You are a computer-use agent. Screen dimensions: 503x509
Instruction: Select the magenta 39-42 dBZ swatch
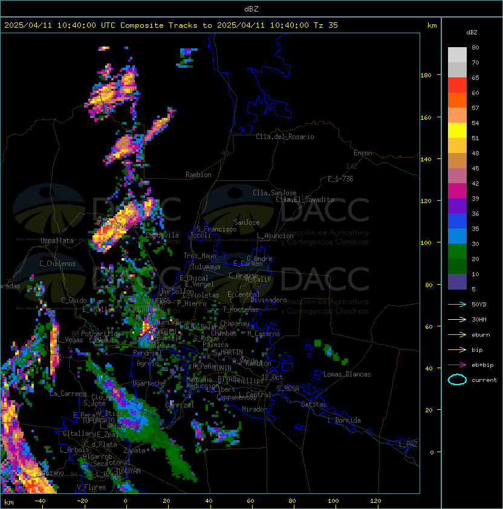click(x=457, y=191)
